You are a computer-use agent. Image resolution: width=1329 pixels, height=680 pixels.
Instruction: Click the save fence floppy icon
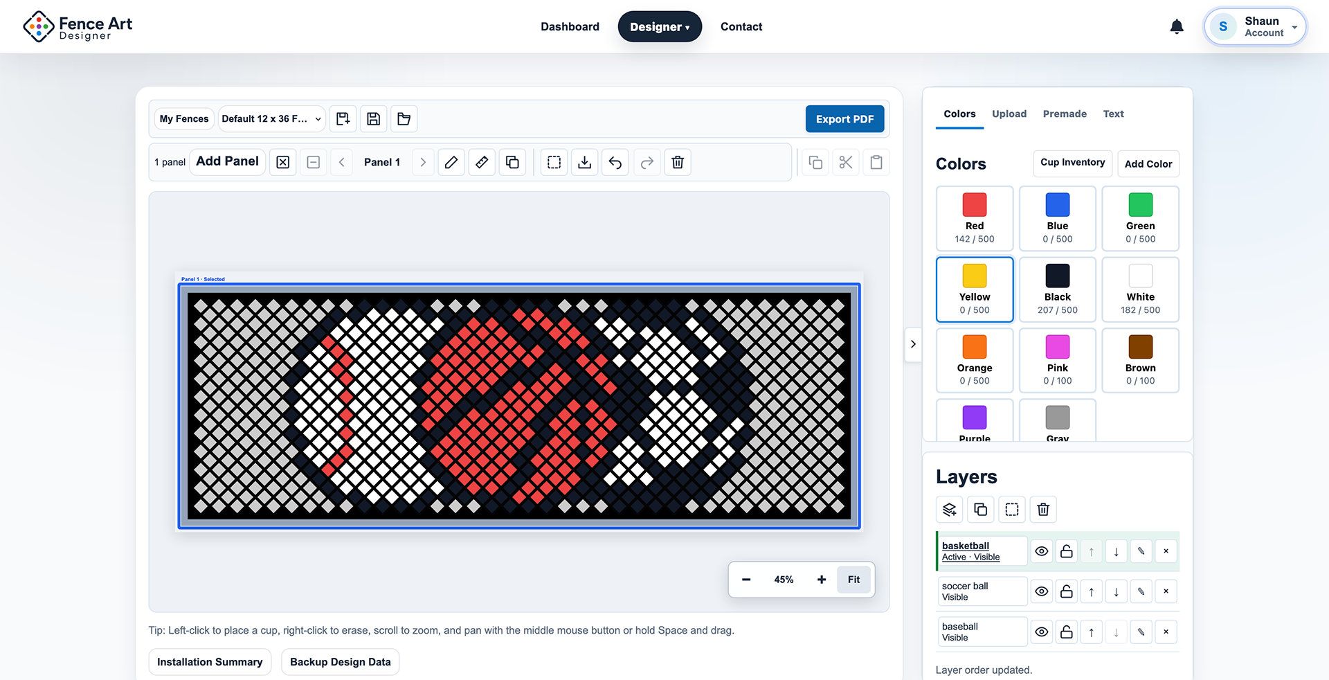point(374,118)
